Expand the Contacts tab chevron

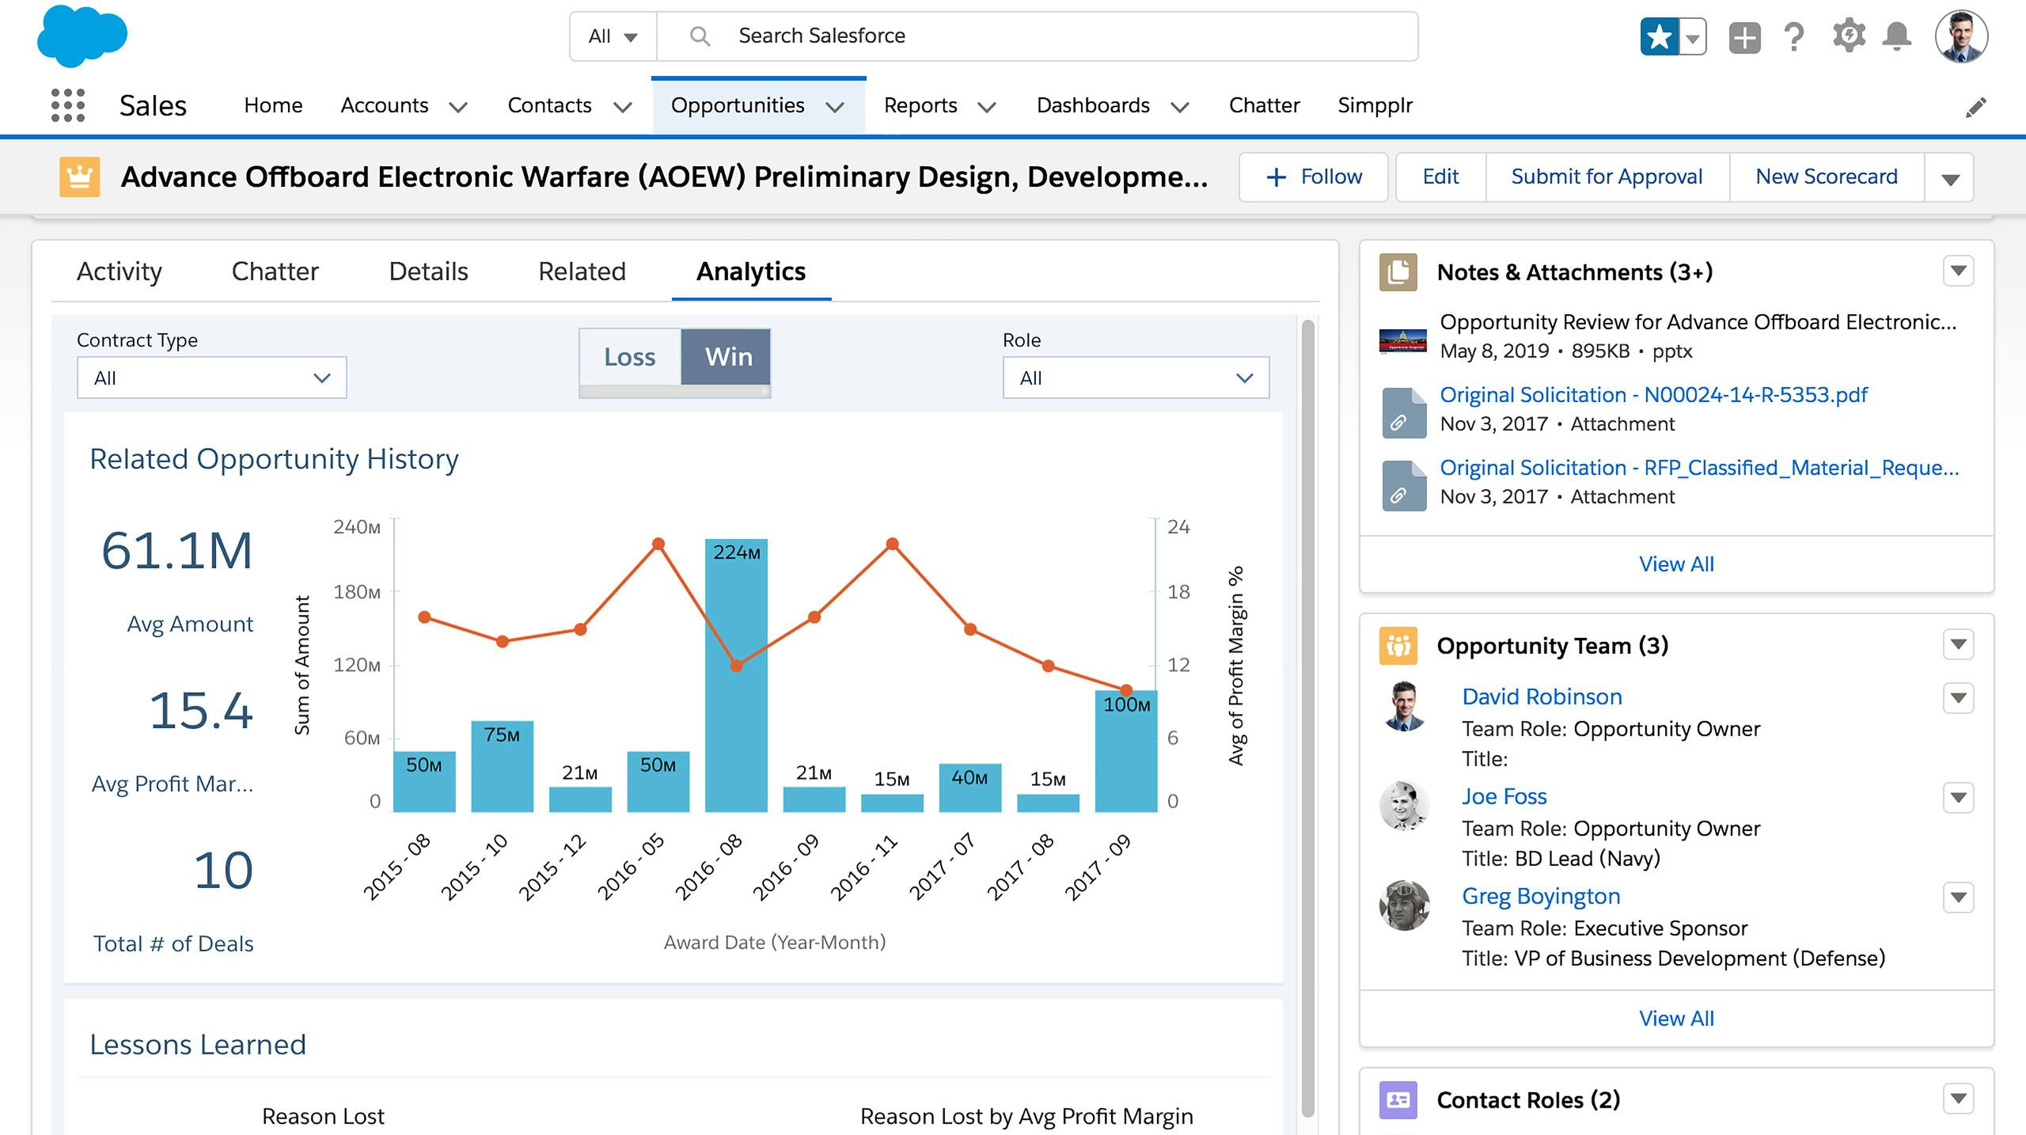pyautogui.click(x=623, y=107)
